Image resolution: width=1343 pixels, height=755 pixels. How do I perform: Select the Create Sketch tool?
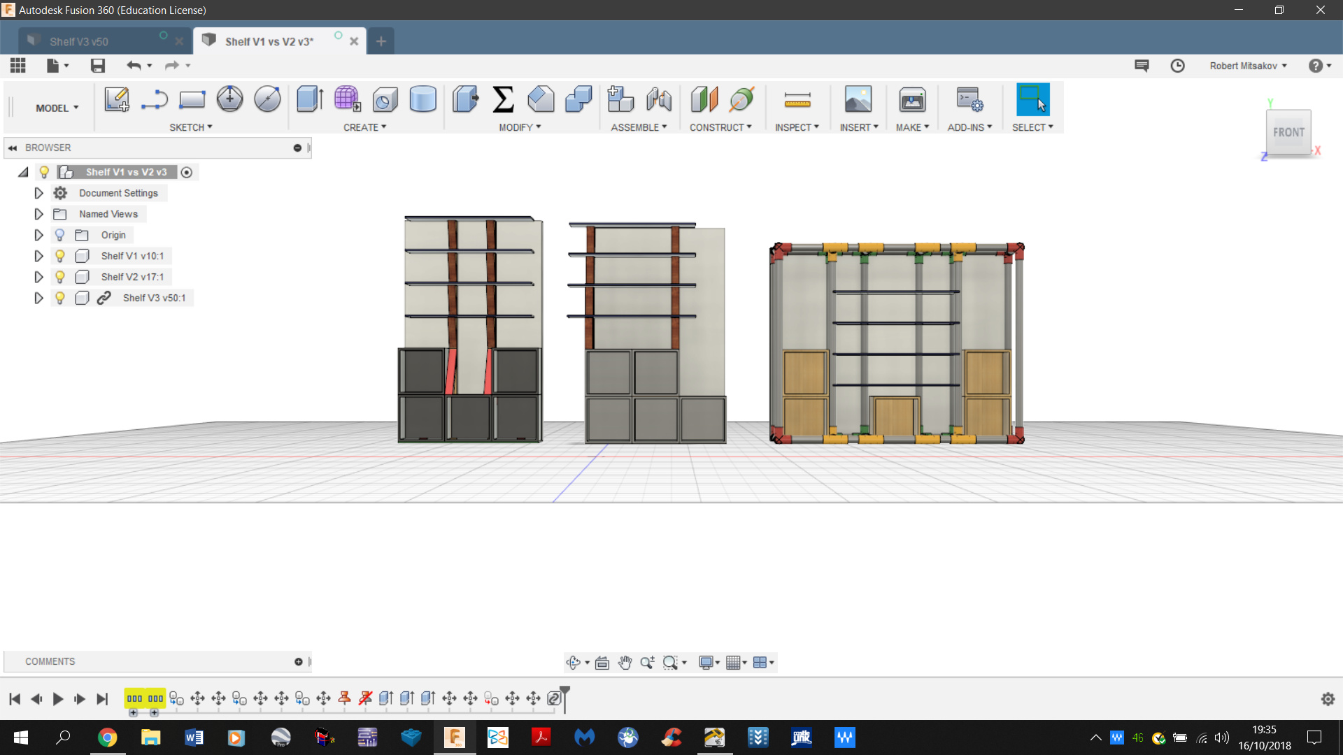pos(117,99)
